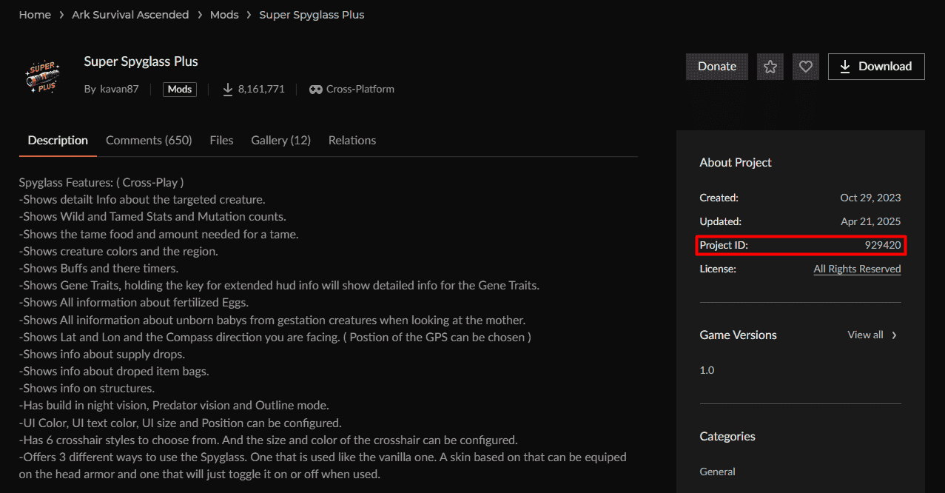Click the heart favorite icon button
Image resolution: width=945 pixels, height=493 pixels.
[x=806, y=67]
